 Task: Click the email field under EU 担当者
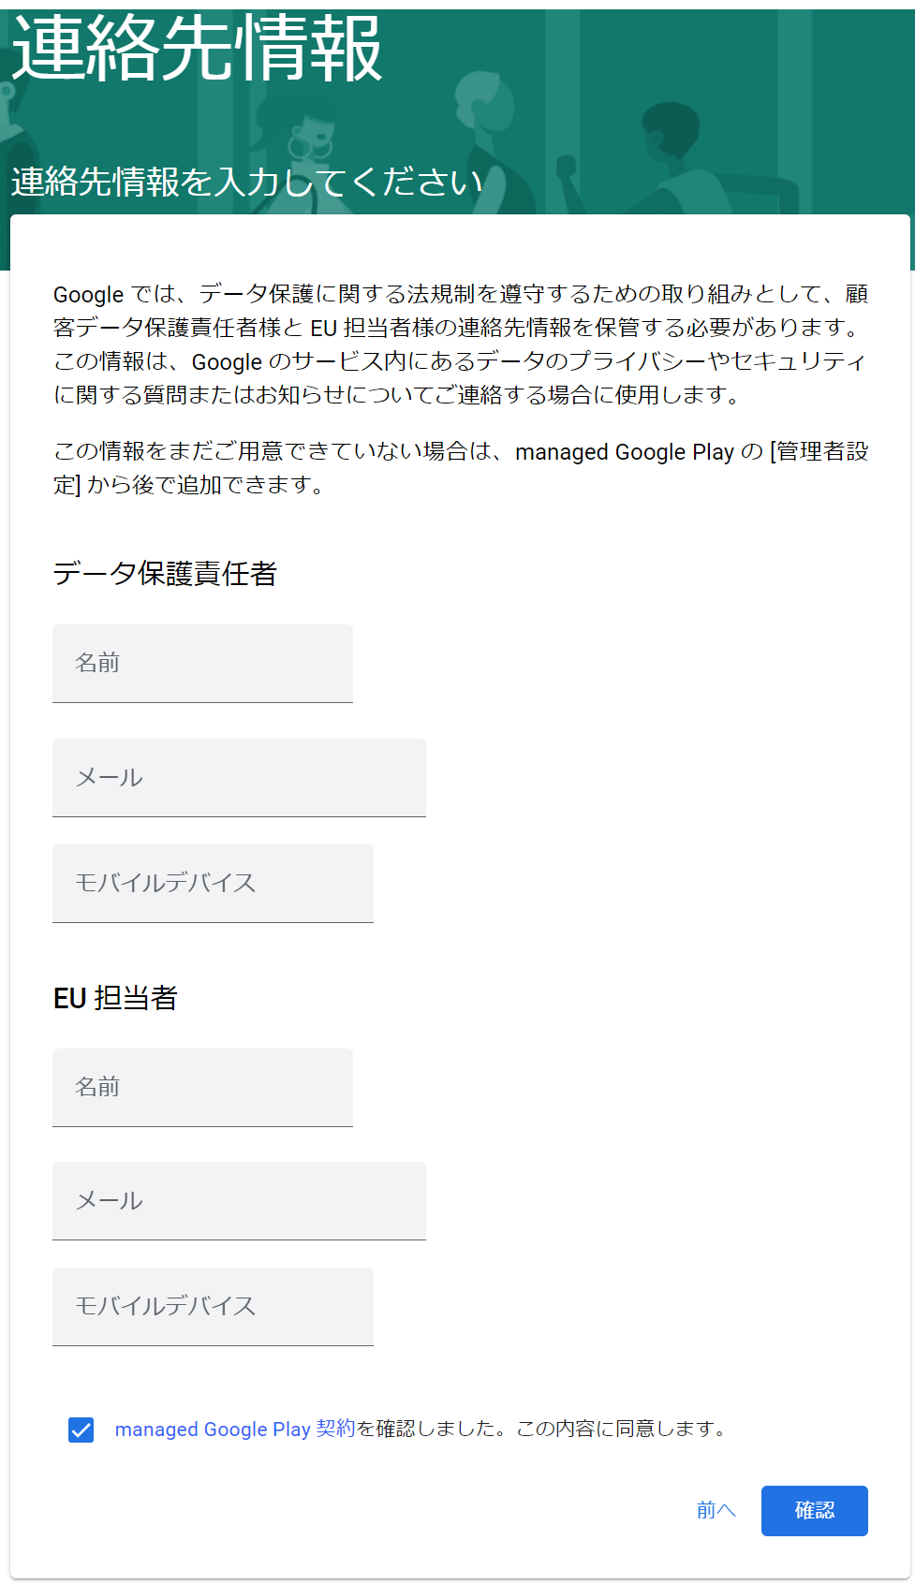239,1200
